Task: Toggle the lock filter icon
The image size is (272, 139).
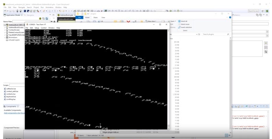Action: coord(55,22)
